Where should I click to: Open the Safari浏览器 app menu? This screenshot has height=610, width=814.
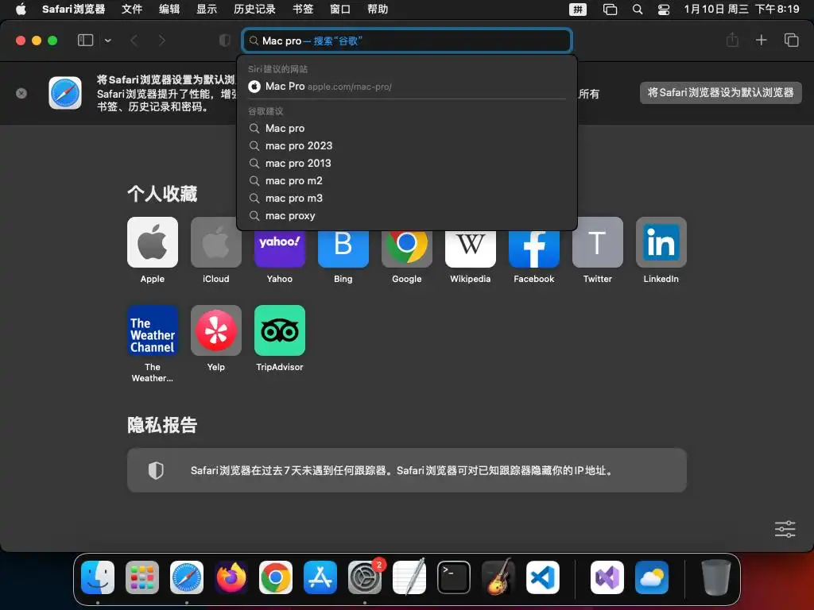tap(73, 9)
